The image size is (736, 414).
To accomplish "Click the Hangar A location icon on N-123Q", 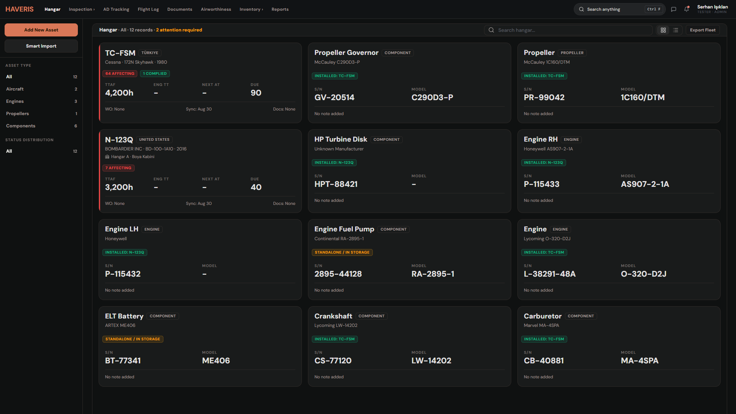I will 107,157.
